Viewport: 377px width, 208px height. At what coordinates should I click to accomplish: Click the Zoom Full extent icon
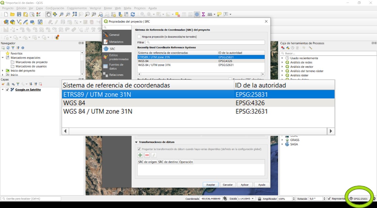pyautogui.click(x=75, y=14)
